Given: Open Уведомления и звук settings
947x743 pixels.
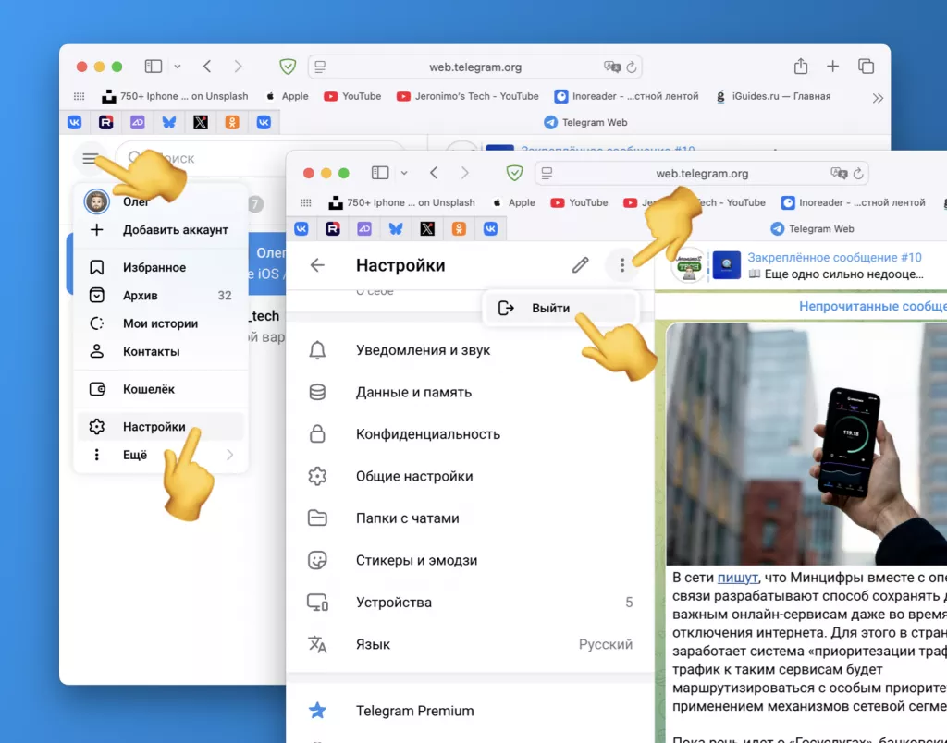Looking at the screenshot, I should pyautogui.click(x=423, y=350).
